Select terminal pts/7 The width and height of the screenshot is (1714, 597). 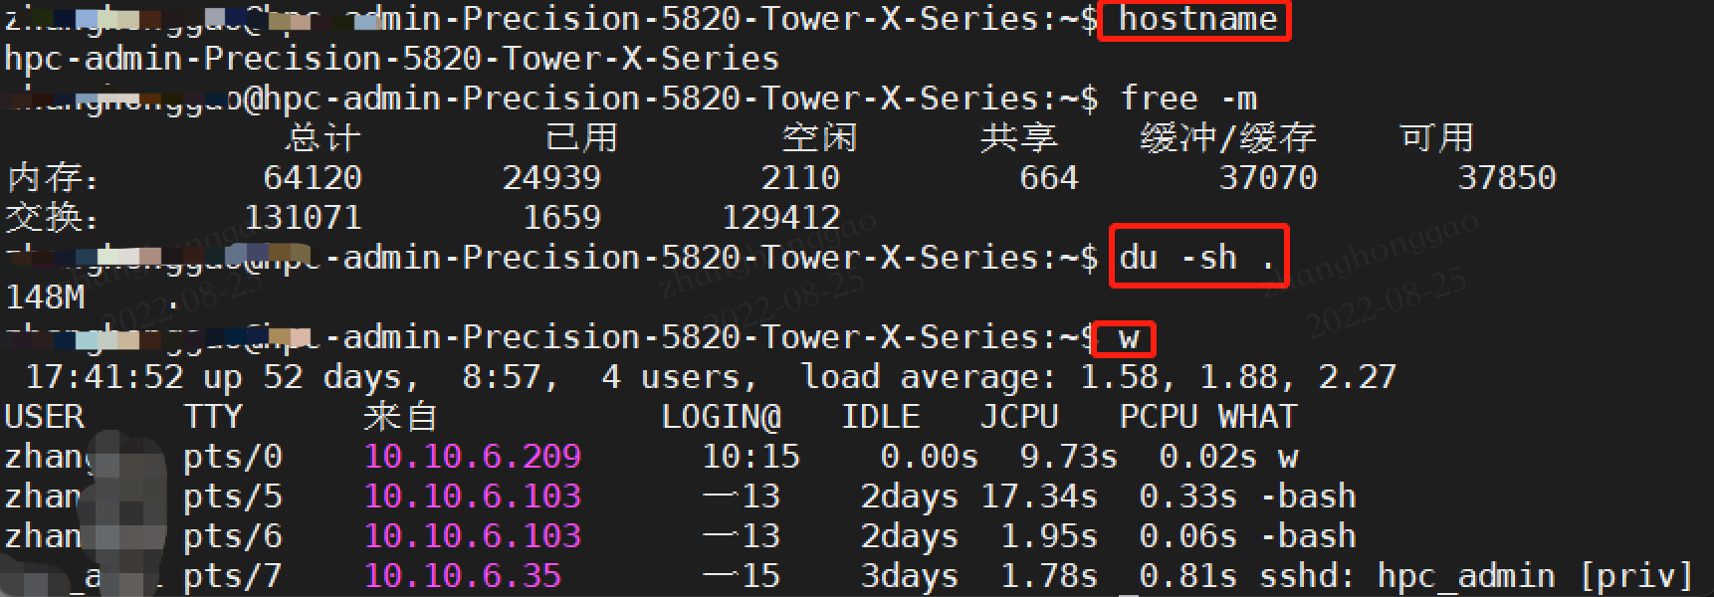(x=233, y=576)
